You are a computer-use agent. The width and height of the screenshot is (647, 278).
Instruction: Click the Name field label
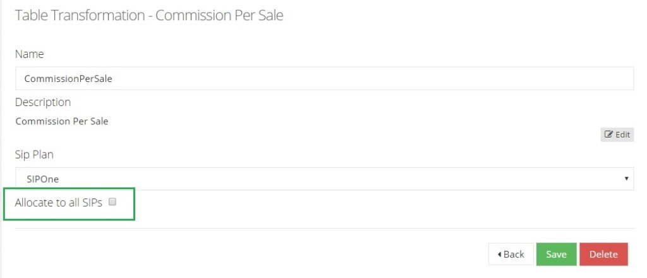click(29, 54)
